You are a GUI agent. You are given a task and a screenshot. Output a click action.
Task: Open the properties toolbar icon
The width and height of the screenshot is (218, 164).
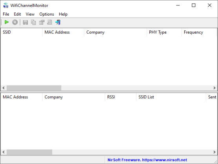tap(42, 22)
